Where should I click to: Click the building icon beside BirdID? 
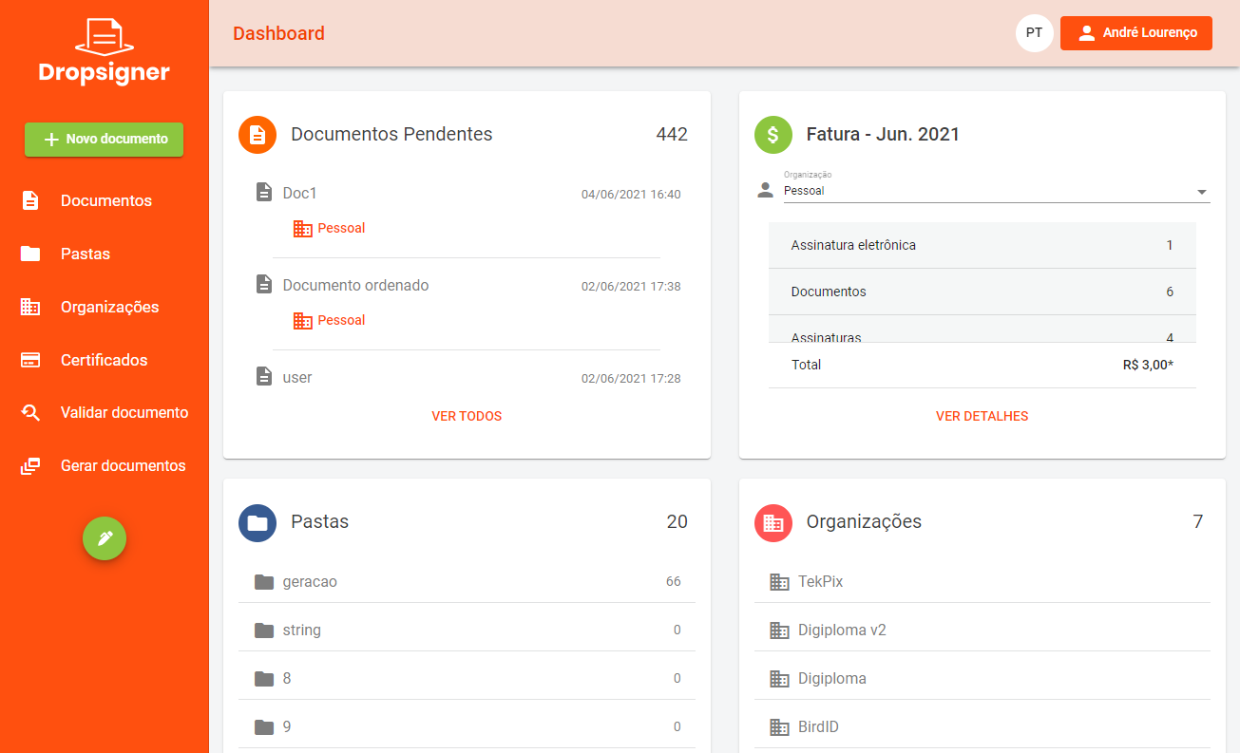click(779, 727)
